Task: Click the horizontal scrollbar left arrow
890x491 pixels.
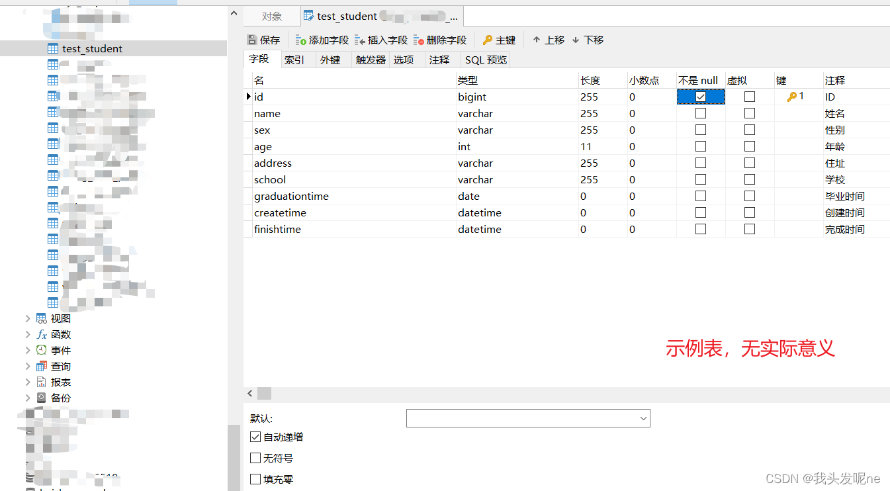Action: (251, 393)
